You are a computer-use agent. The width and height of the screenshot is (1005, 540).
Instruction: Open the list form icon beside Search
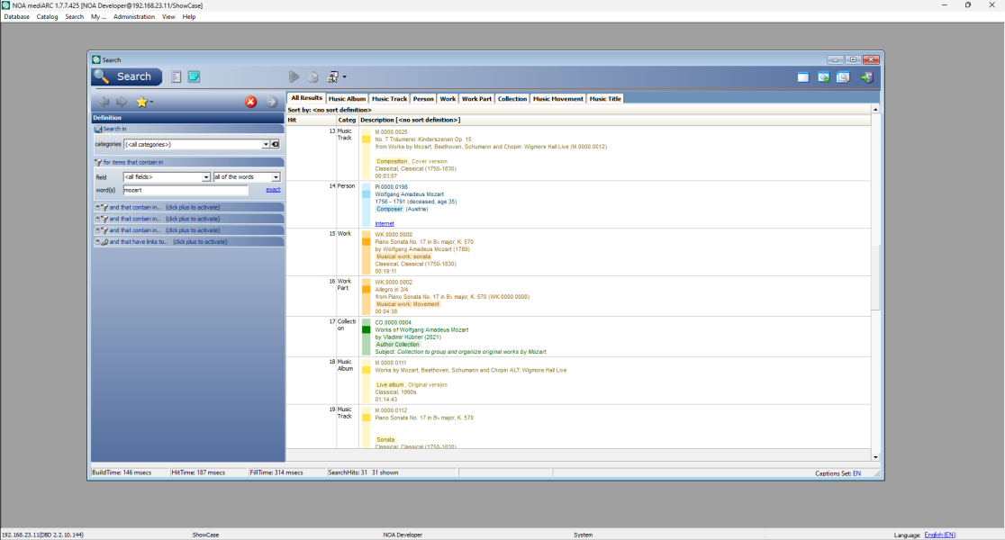(x=177, y=76)
